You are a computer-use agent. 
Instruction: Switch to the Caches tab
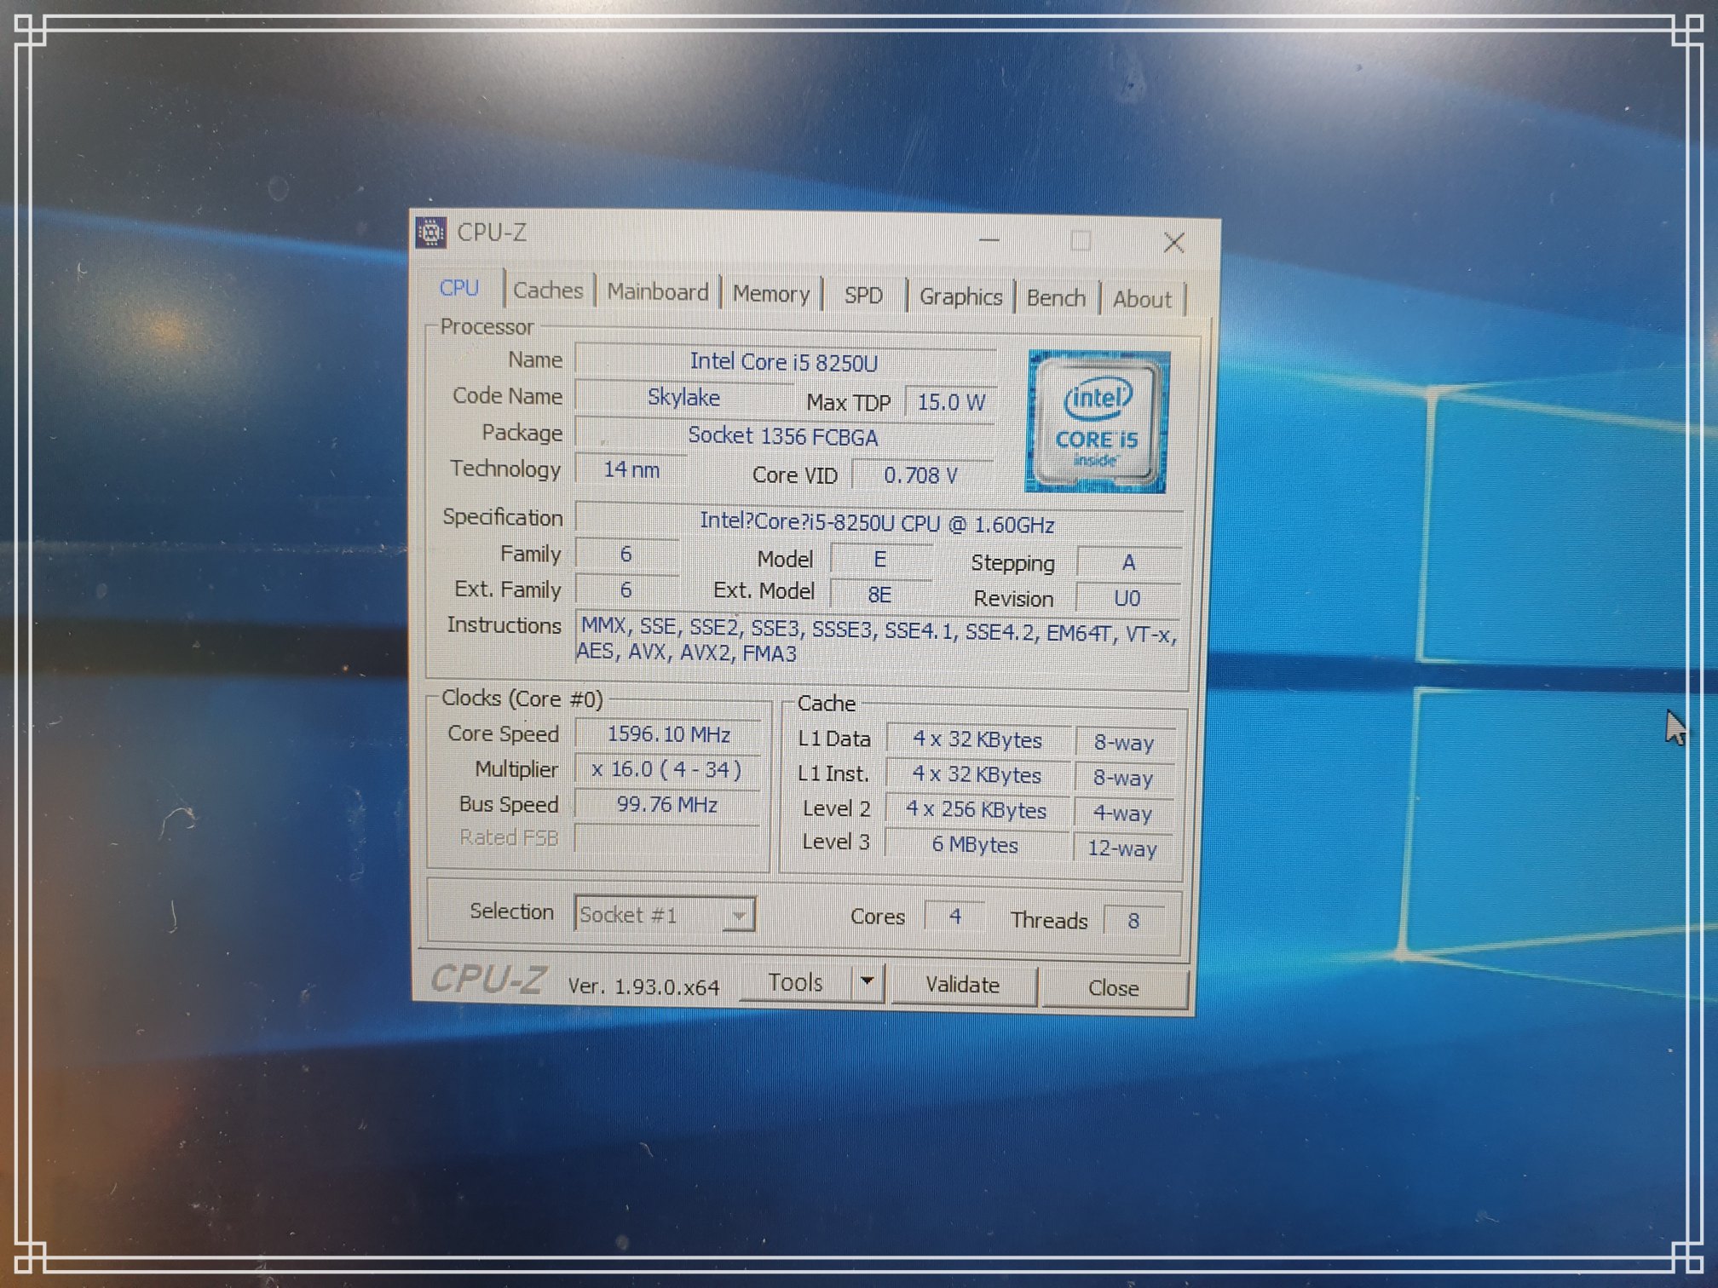coord(548,291)
